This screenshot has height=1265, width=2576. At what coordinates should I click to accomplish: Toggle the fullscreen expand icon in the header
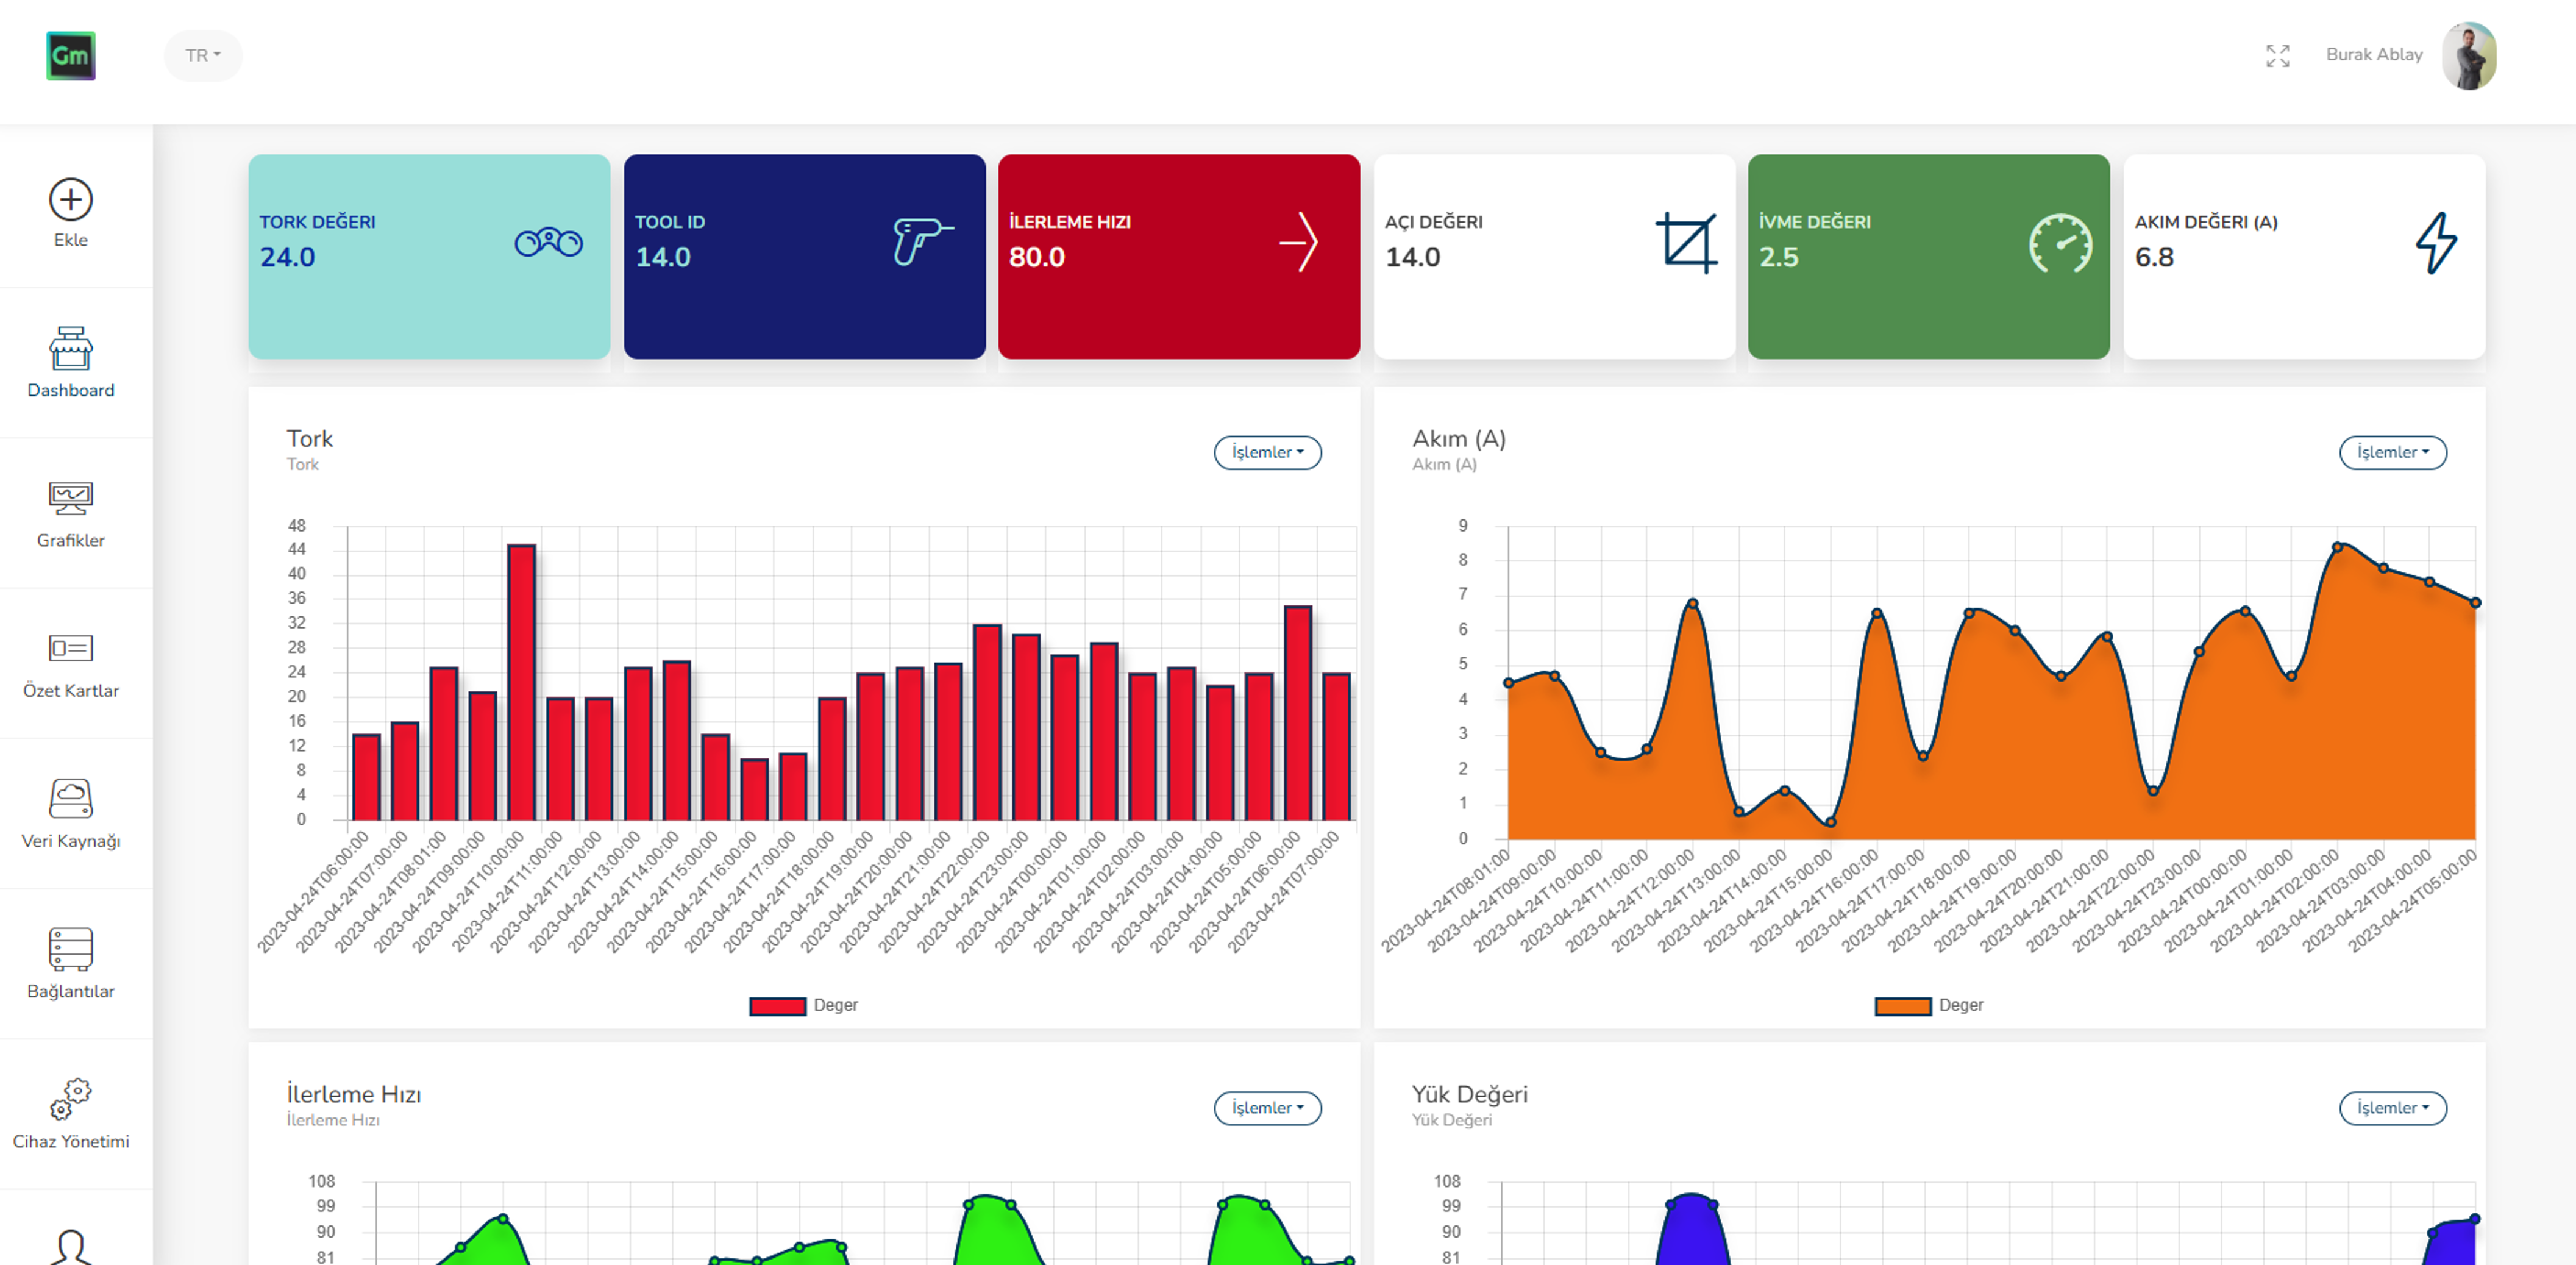[2278, 56]
